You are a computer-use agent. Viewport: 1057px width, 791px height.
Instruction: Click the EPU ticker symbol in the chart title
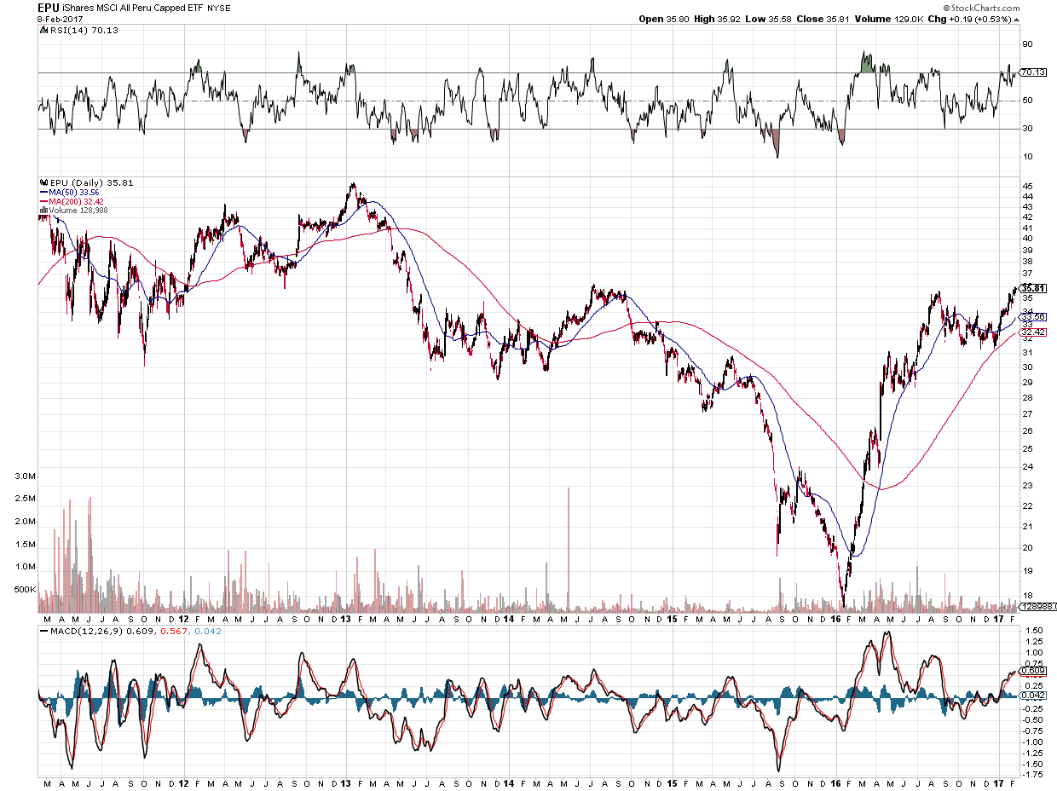point(48,8)
